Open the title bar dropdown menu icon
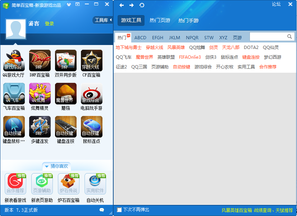 [x=77, y=4]
